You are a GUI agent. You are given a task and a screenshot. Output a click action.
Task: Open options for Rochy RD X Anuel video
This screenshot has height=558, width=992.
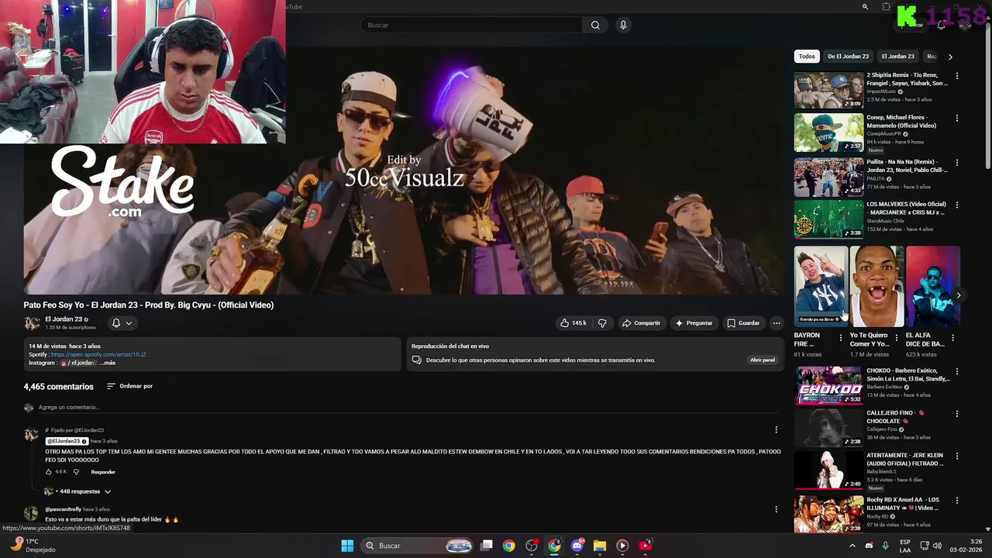pos(957,501)
